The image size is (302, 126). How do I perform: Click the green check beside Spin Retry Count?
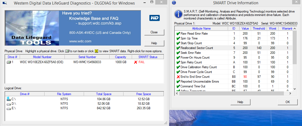pos(178,62)
